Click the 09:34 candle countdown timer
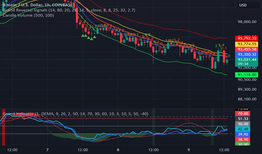Image resolution: width=262 pixels, height=154 pixels. point(243,64)
